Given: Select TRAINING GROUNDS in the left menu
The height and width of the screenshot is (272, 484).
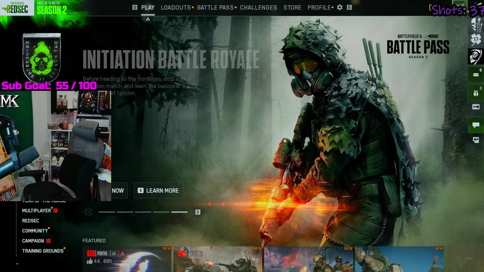Looking at the screenshot, I should pos(43,251).
